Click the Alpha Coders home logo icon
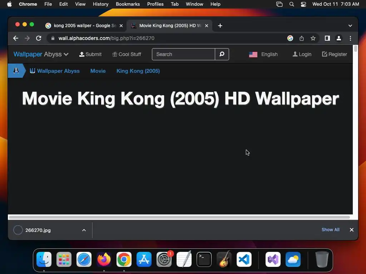Viewport: 366px width, 274px height. click(x=16, y=71)
